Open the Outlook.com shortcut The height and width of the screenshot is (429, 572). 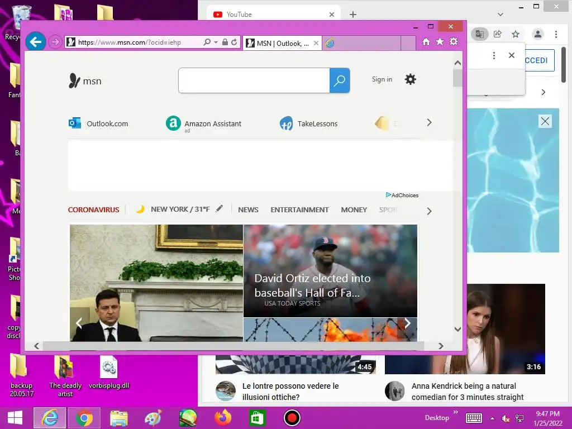coord(98,123)
